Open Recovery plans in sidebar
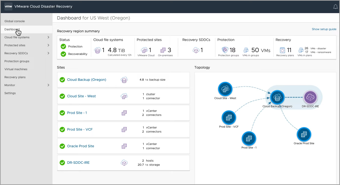Viewport: 340px width, 185px height. pyautogui.click(x=15, y=77)
